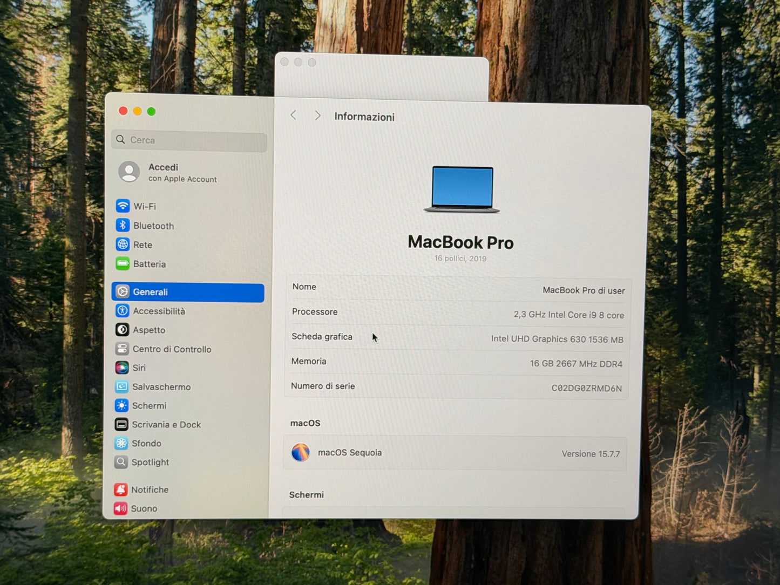Screen dimensions: 780x585
Task: Click the 'Numero di serie' label
Action: (323, 386)
